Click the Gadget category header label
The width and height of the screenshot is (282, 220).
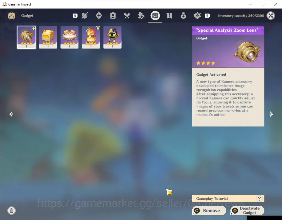pyautogui.click(x=27, y=16)
